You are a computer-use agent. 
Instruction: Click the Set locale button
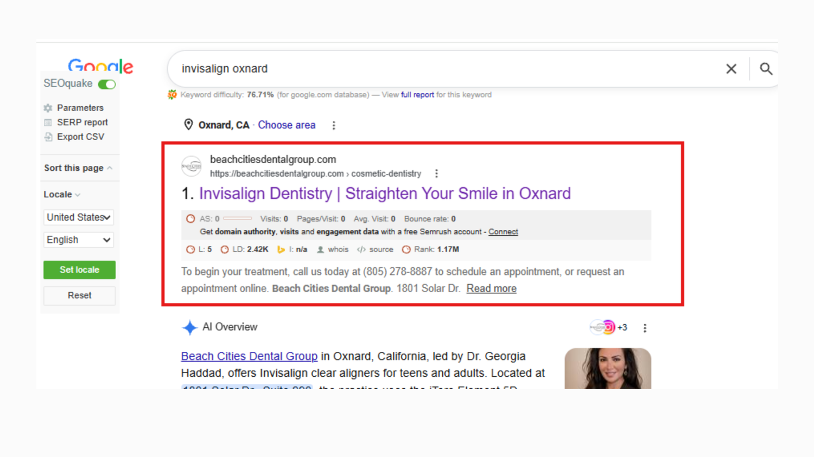pyautogui.click(x=79, y=270)
